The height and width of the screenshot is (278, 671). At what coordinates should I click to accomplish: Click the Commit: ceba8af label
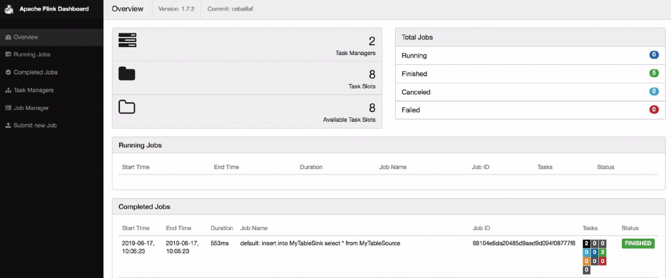pyautogui.click(x=230, y=9)
